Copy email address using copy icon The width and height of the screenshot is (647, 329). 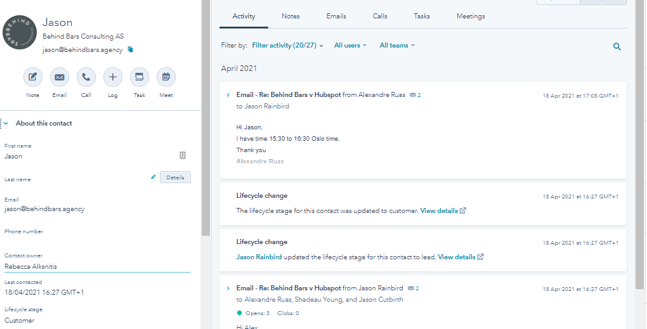130,49
